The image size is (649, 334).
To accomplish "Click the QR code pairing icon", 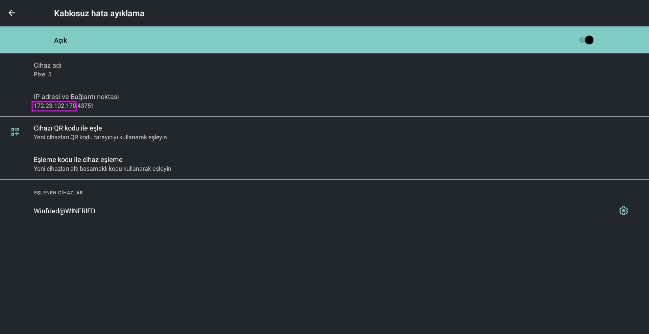I will tap(15, 132).
